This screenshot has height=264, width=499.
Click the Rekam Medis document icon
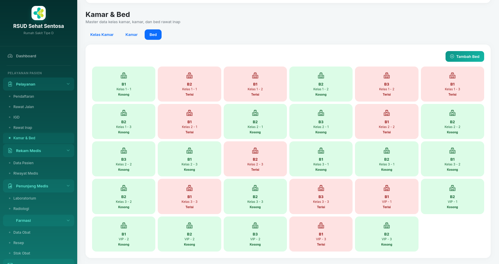pos(10,151)
